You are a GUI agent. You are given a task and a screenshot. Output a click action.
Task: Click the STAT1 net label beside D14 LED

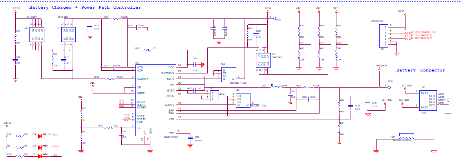click(56, 135)
